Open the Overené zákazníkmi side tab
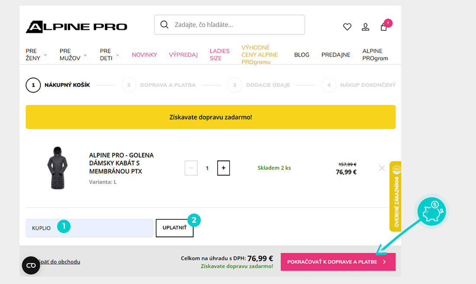This screenshot has width=476, height=284. click(396, 196)
